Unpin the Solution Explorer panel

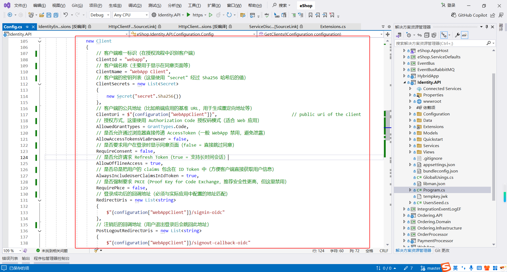tap(487, 26)
